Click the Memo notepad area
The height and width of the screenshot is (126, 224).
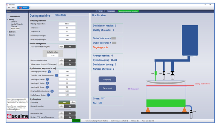tap(17, 104)
